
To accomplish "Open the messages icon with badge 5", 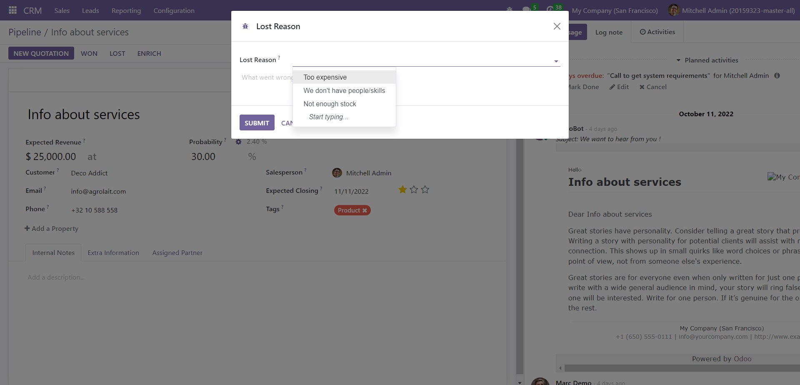I will [x=530, y=9].
